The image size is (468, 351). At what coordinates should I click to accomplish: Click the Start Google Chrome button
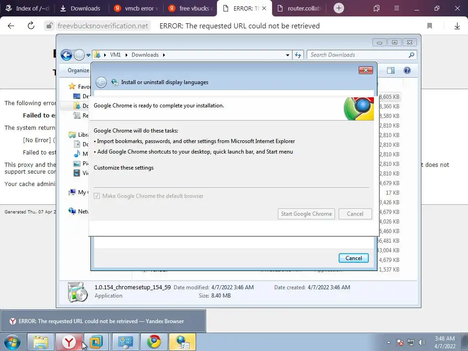[306, 214]
